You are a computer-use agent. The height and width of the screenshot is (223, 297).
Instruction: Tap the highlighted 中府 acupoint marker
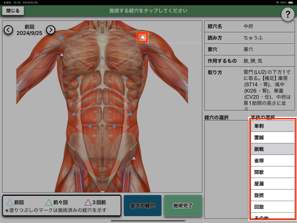[x=142, y=37]
